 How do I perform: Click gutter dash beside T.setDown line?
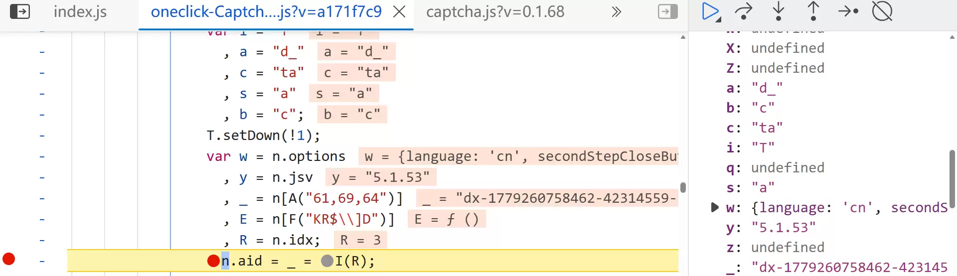(x=42, y=136)
